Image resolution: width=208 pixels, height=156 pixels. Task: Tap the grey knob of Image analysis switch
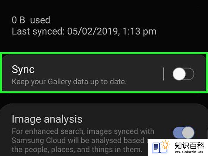(188, 133)
